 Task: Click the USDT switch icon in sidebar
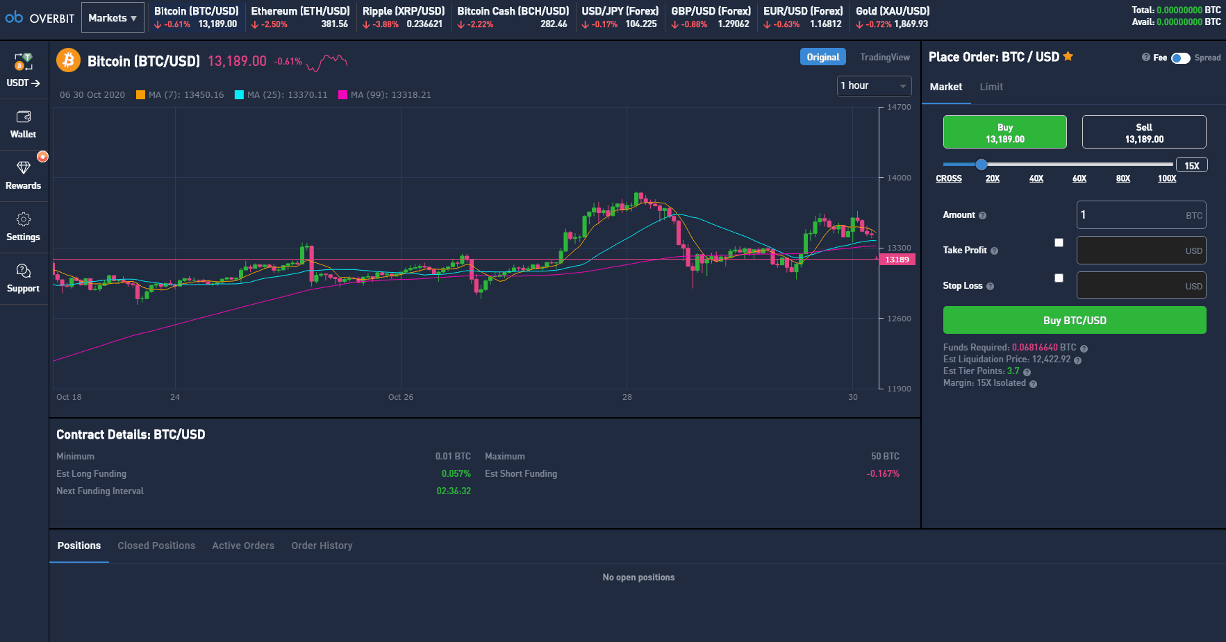pos(24,62)
